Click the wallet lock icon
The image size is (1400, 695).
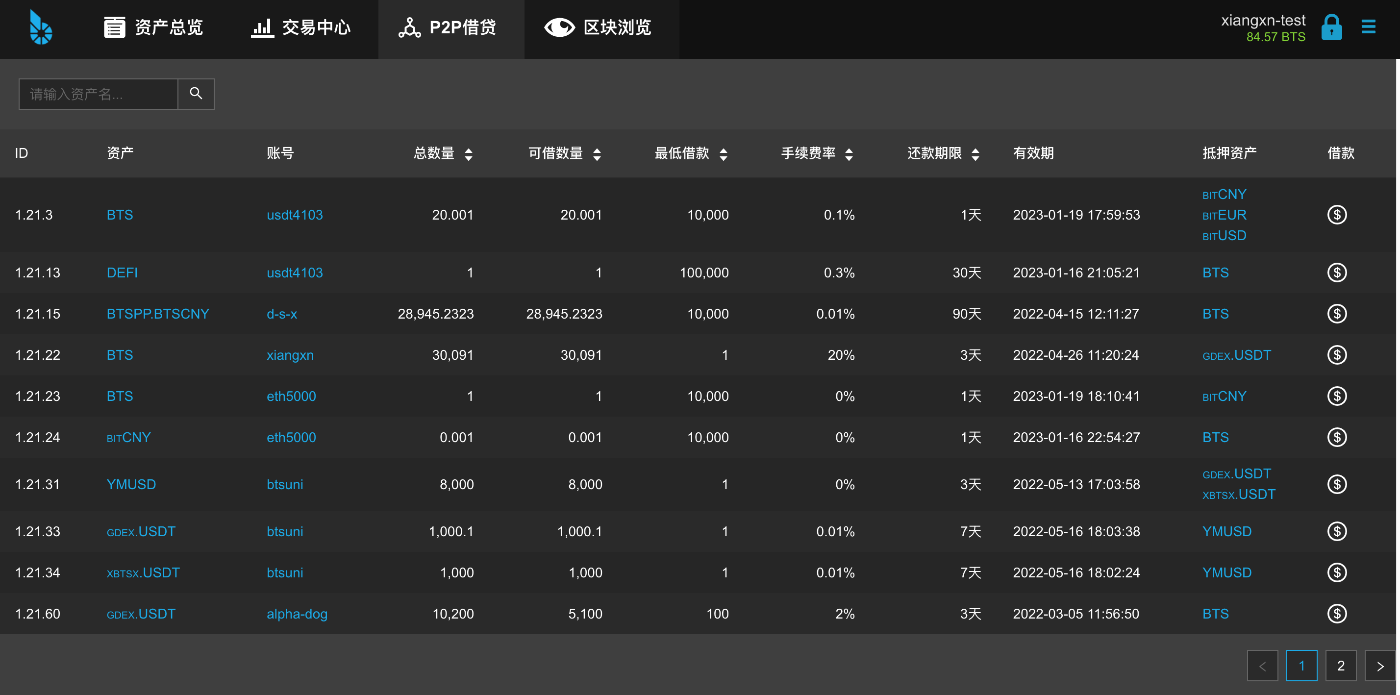tap(1331, 27)
